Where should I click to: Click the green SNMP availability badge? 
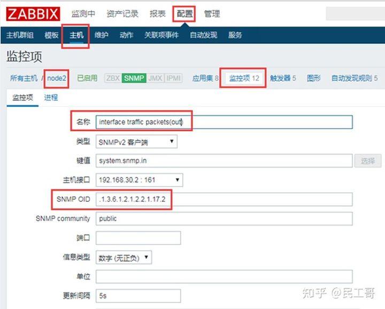(134, 78)
